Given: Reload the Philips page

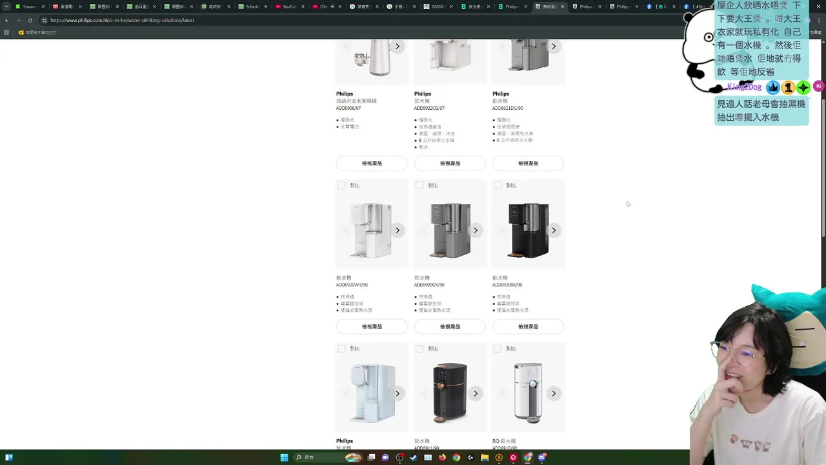Looking at the screenshot, I should [30, 20].
